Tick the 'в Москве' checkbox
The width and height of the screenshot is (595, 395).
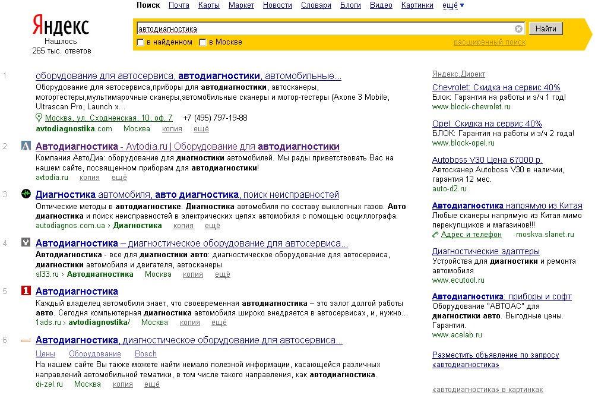(x=202, y=42)
